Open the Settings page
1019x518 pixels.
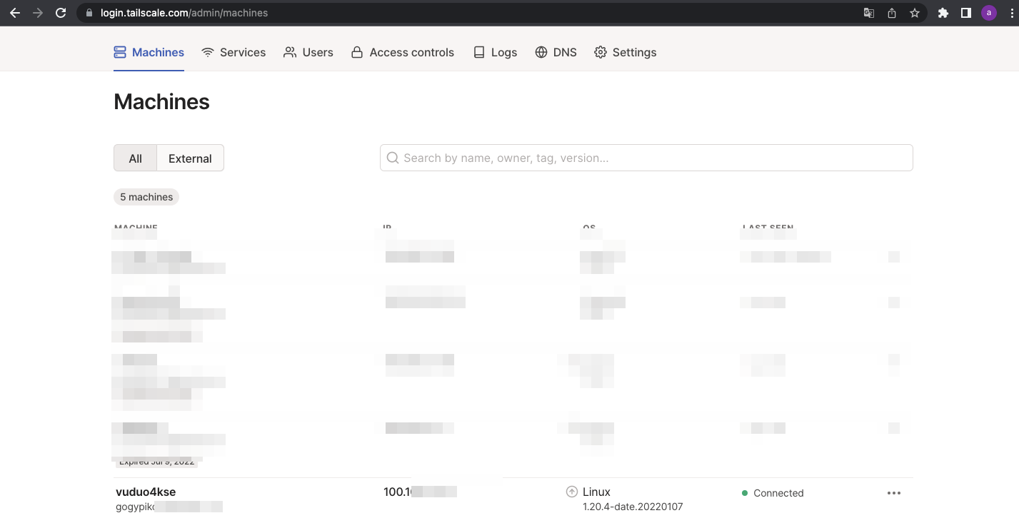[x=625, y=52]
